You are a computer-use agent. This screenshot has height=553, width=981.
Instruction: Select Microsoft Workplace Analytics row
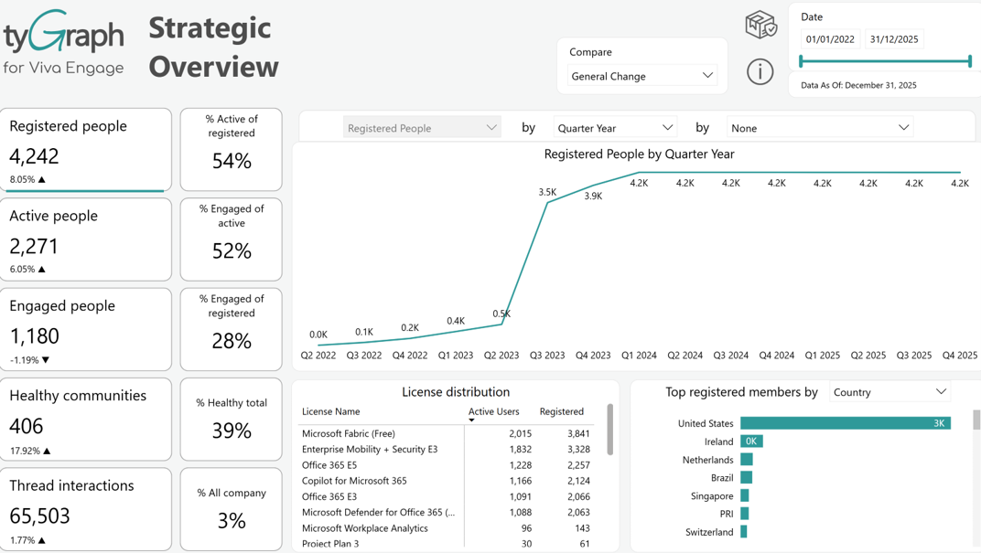pyautogui.click(x=446, y=528)
